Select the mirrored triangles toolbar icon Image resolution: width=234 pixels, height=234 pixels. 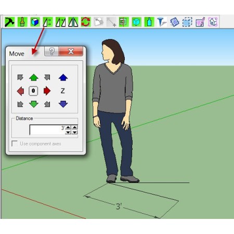(73, 22)
